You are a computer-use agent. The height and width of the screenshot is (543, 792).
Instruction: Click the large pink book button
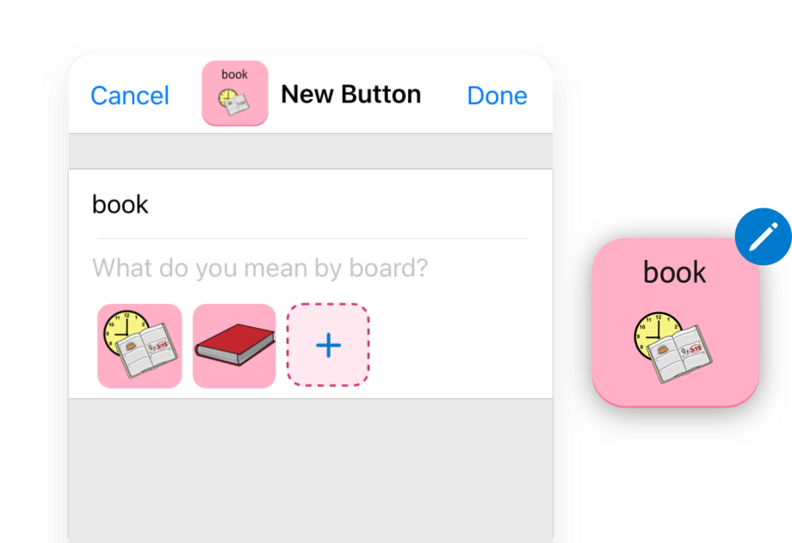click(675, 322)
